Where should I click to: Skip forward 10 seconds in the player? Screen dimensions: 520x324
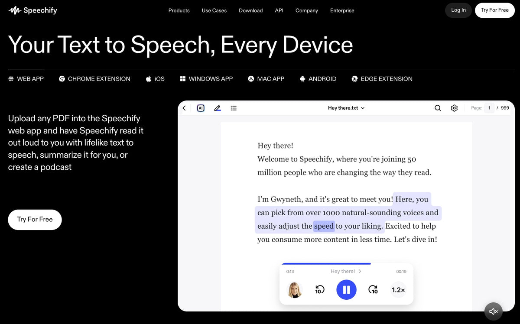pyautogui.click(x=373, y=290)
